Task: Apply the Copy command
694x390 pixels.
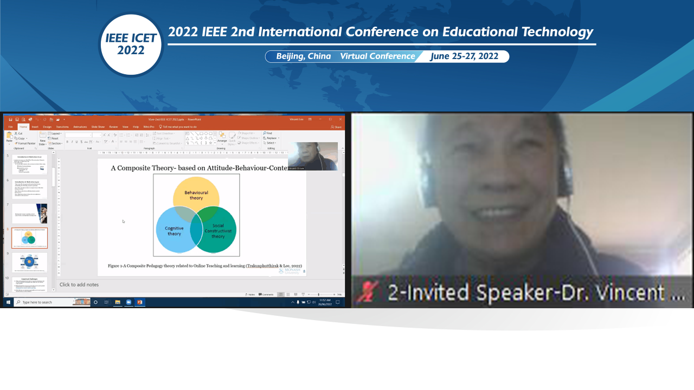Action: (x=17, y=138)
